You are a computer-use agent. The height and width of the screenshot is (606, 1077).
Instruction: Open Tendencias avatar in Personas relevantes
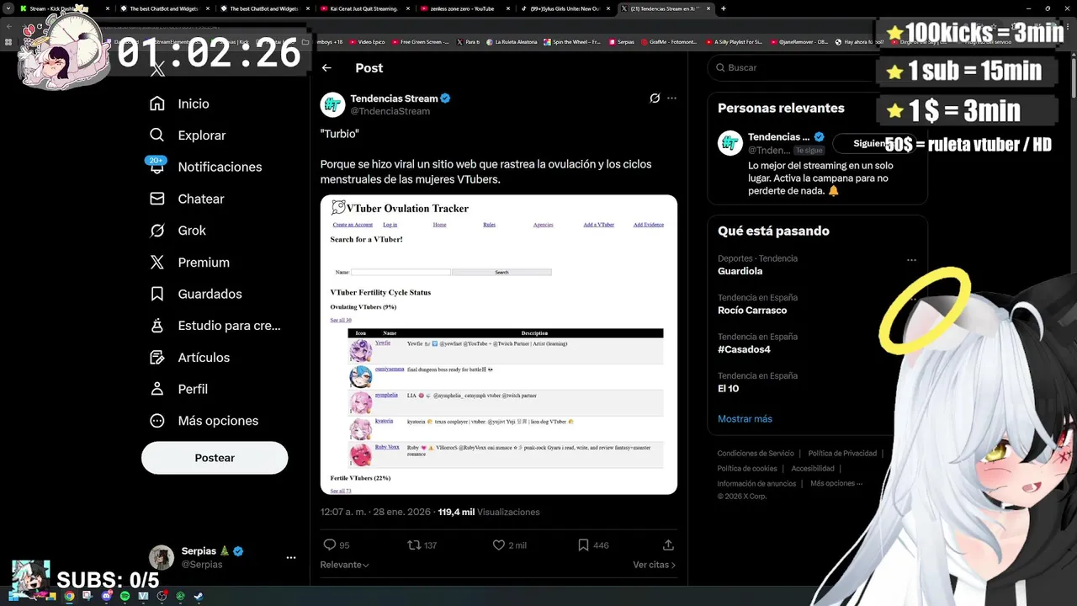[730, 143]
